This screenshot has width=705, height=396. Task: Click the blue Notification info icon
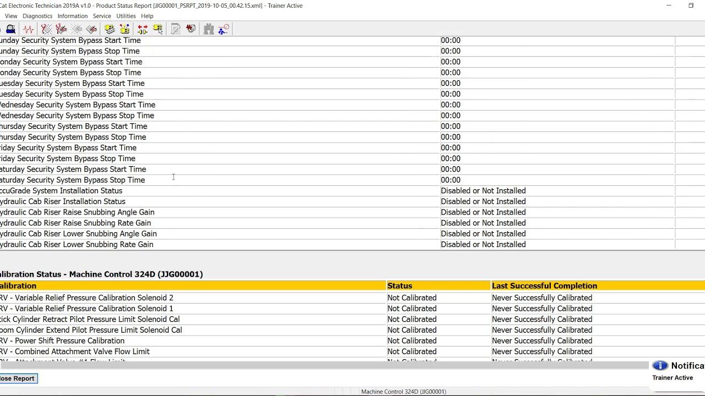[660, 366]
